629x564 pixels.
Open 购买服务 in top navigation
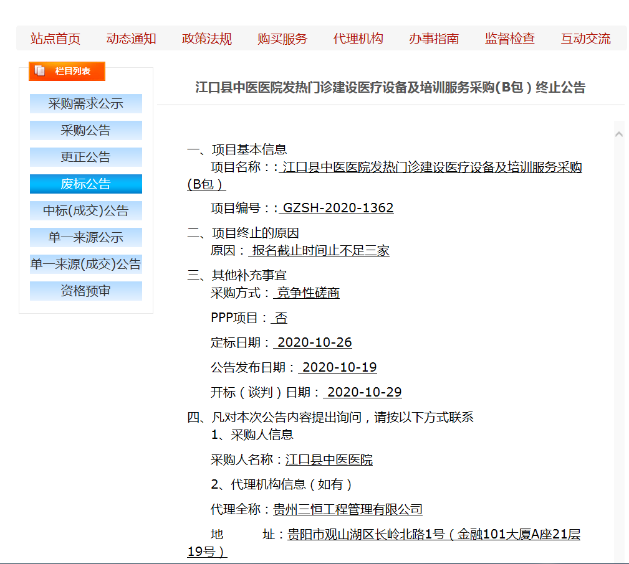tap(282, 39)
